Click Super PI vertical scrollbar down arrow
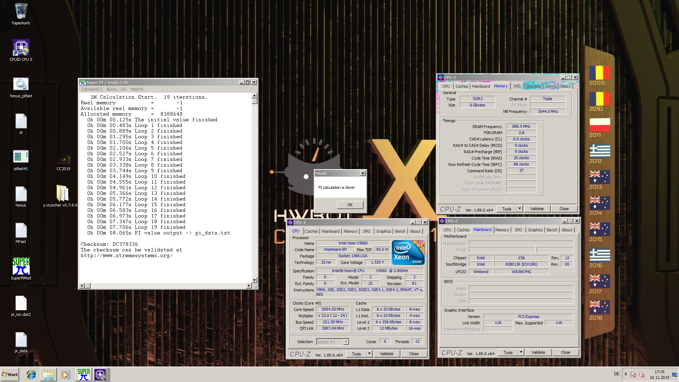The width and height of the screenshot is (679, 382). (x=254, y=280)
